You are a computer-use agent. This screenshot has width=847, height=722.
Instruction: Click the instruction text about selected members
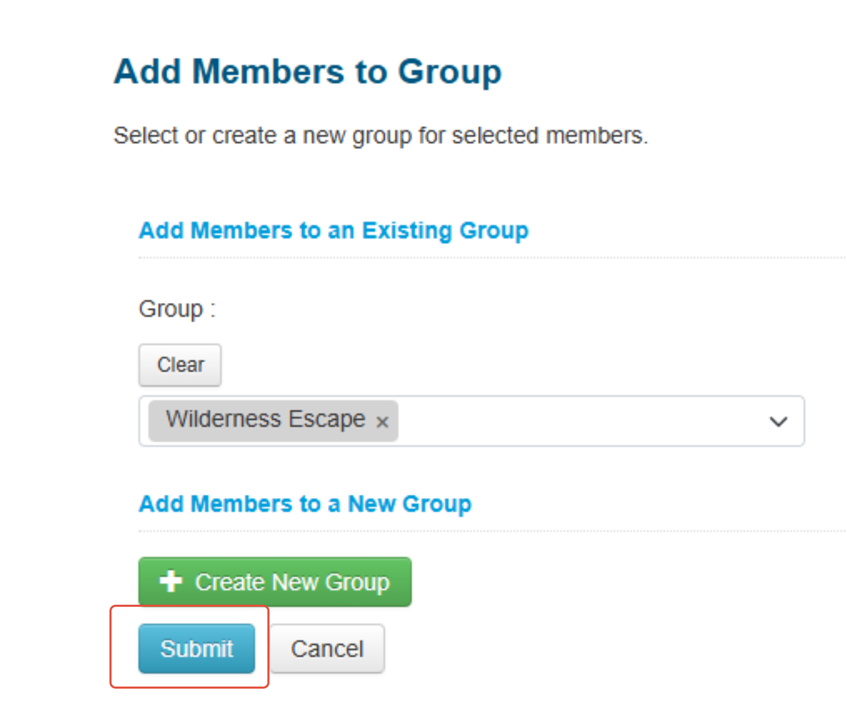pyautogui.click(x=380, y=136)
